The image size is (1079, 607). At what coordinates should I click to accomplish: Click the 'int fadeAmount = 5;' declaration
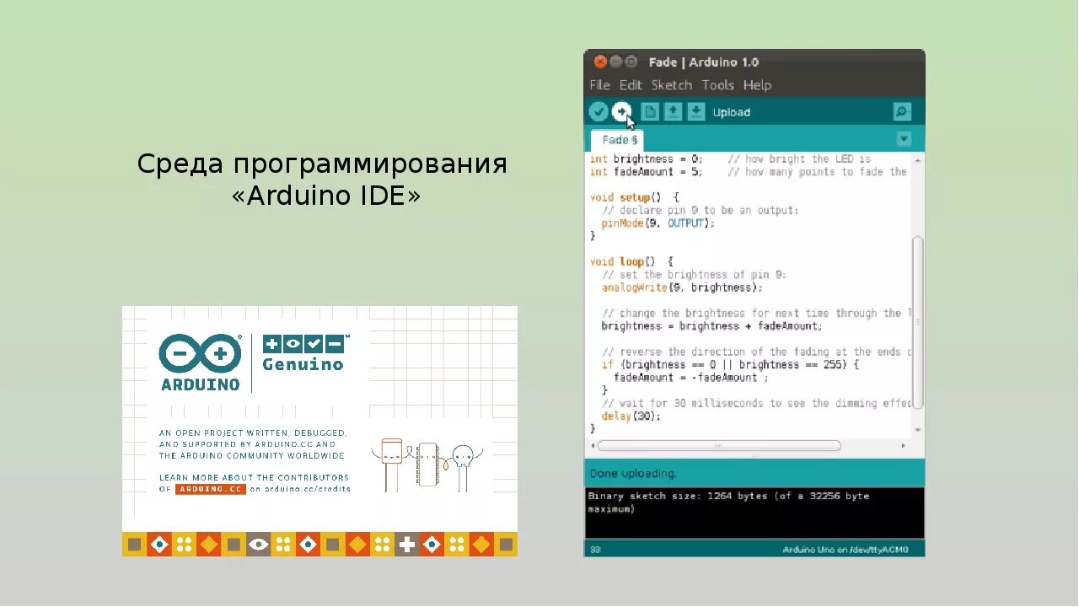pyautogui.click(x=647, y=172)
